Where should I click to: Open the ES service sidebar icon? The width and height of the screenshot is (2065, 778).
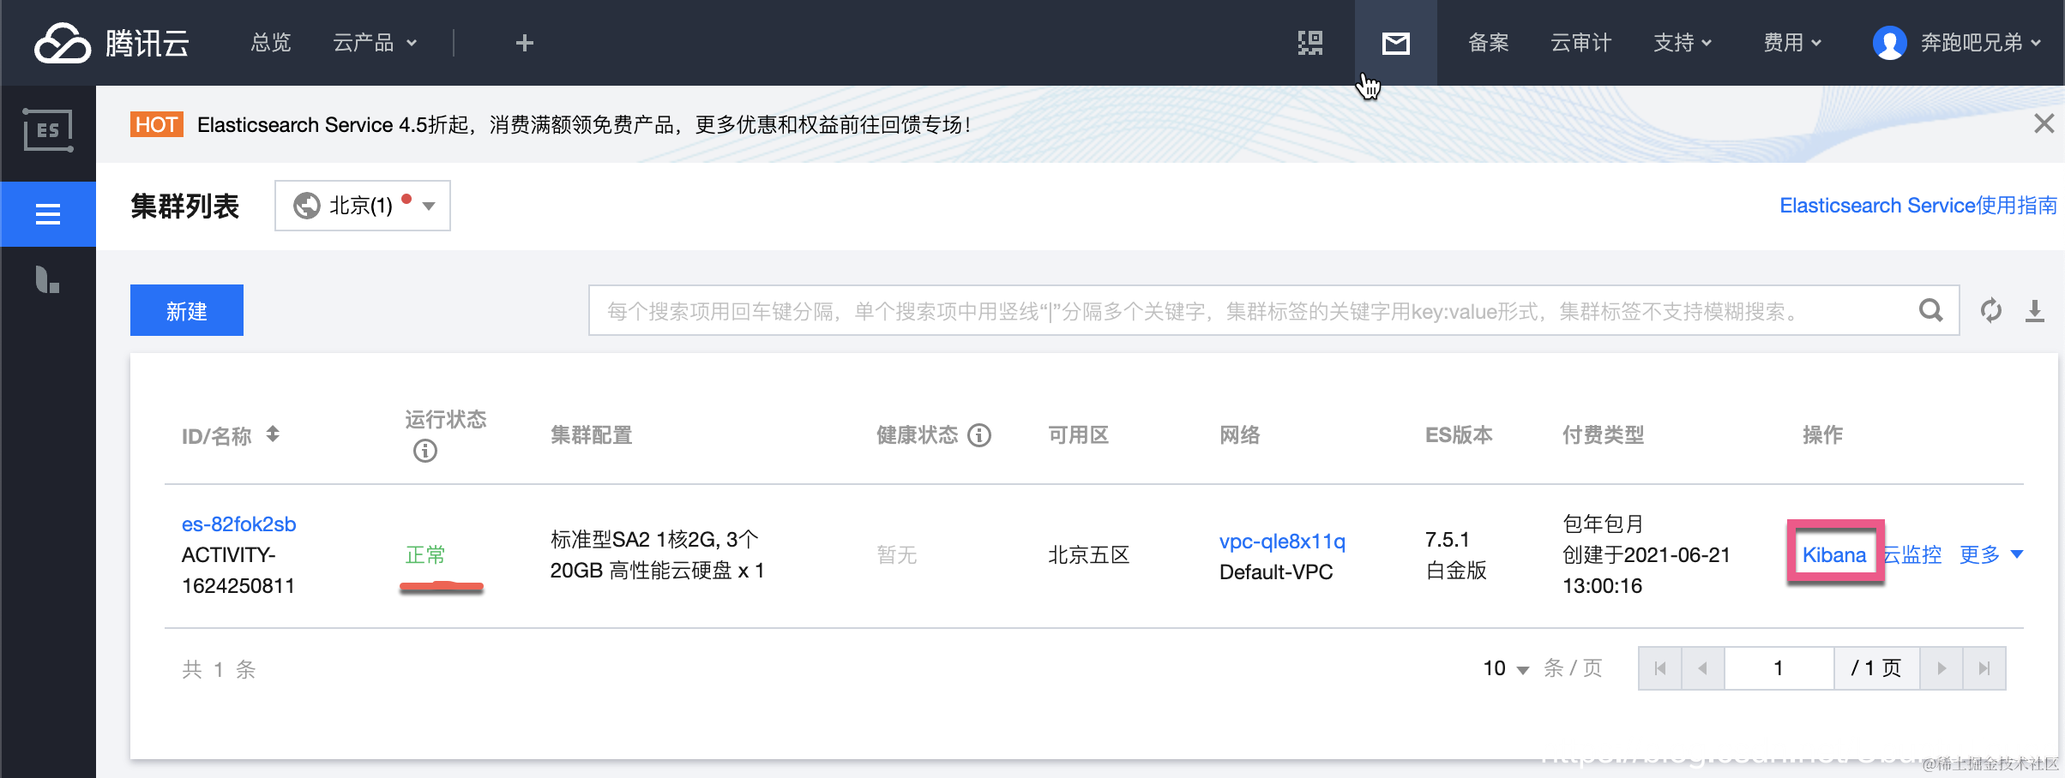coord(48,130)
